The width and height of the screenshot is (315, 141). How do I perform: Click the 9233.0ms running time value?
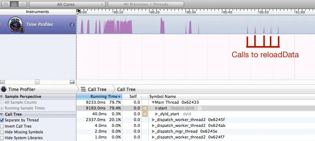tap(96, 102)
